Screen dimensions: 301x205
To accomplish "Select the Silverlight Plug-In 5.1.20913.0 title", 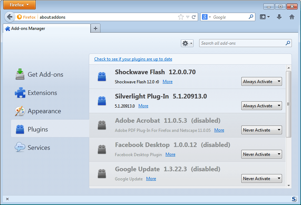I will (161, 96).
